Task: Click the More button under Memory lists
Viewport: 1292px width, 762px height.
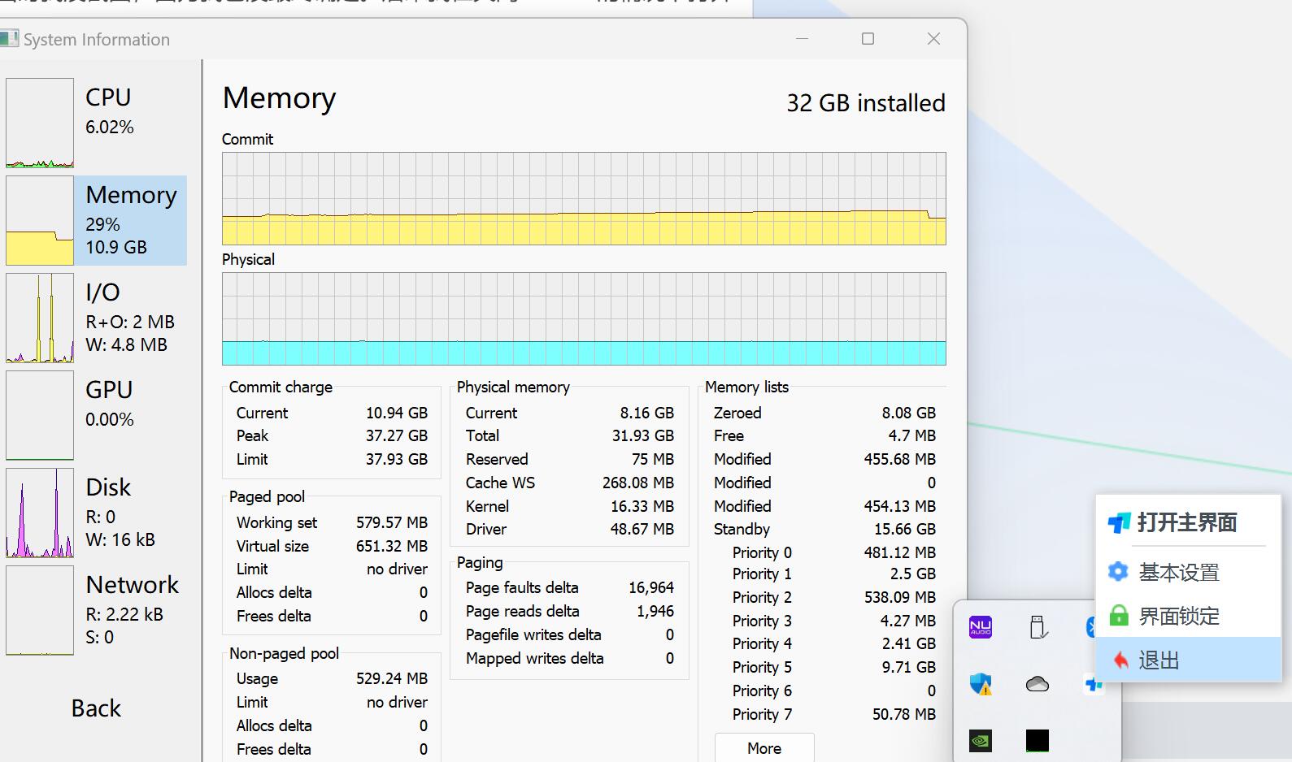Action: pyautogui.click(x=764, y=748)
